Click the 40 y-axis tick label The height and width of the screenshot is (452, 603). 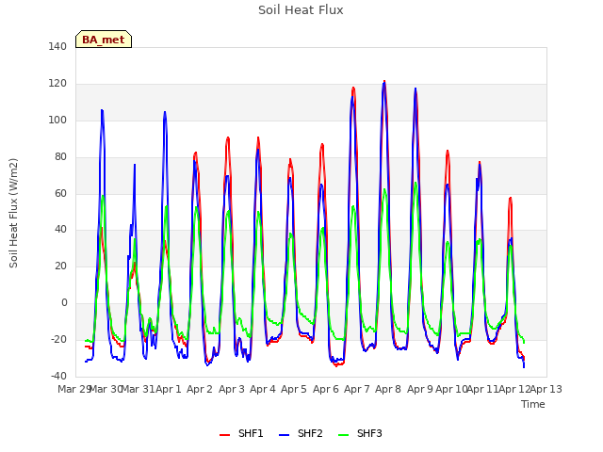[60, 230]
